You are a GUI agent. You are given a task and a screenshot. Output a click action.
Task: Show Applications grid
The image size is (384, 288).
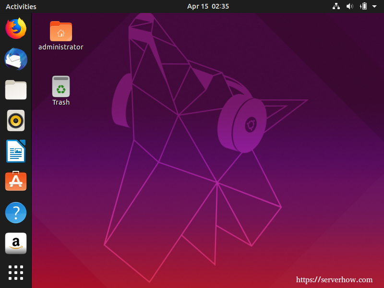pos(16,273)
